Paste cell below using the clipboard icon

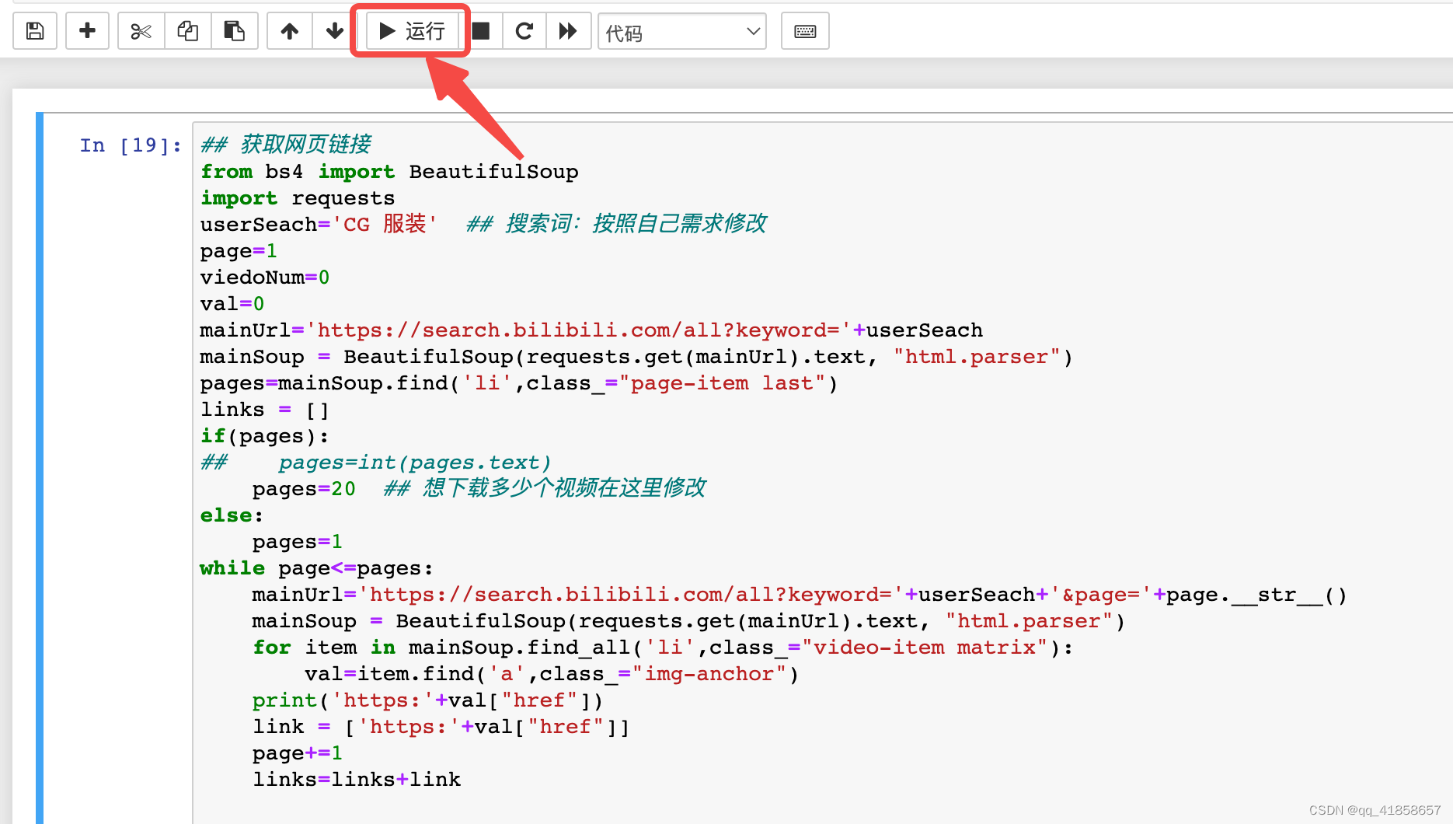click(234, 31)
